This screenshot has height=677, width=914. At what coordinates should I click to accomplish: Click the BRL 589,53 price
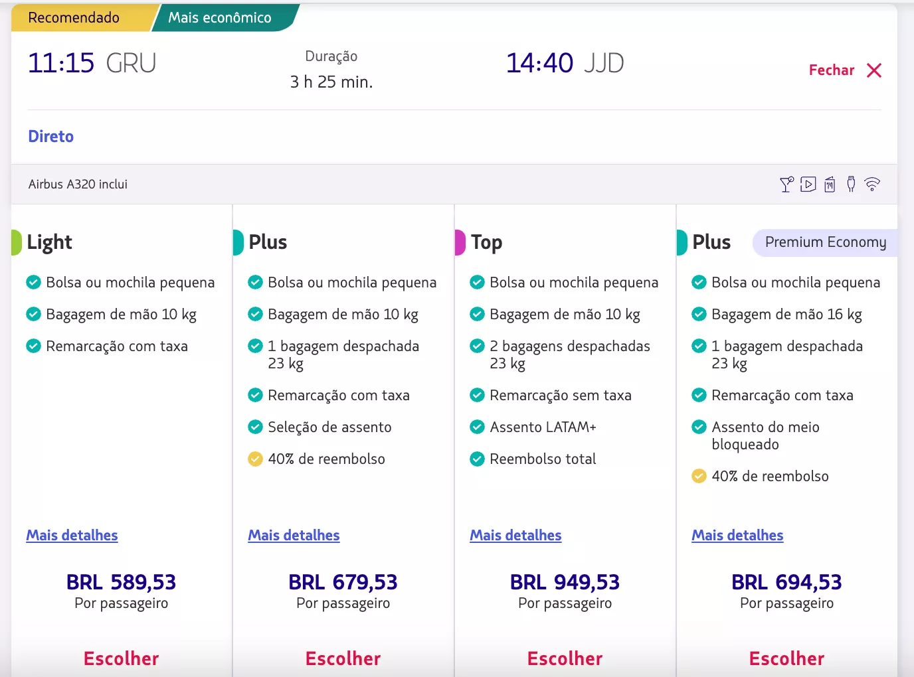(x=122, y=582)
